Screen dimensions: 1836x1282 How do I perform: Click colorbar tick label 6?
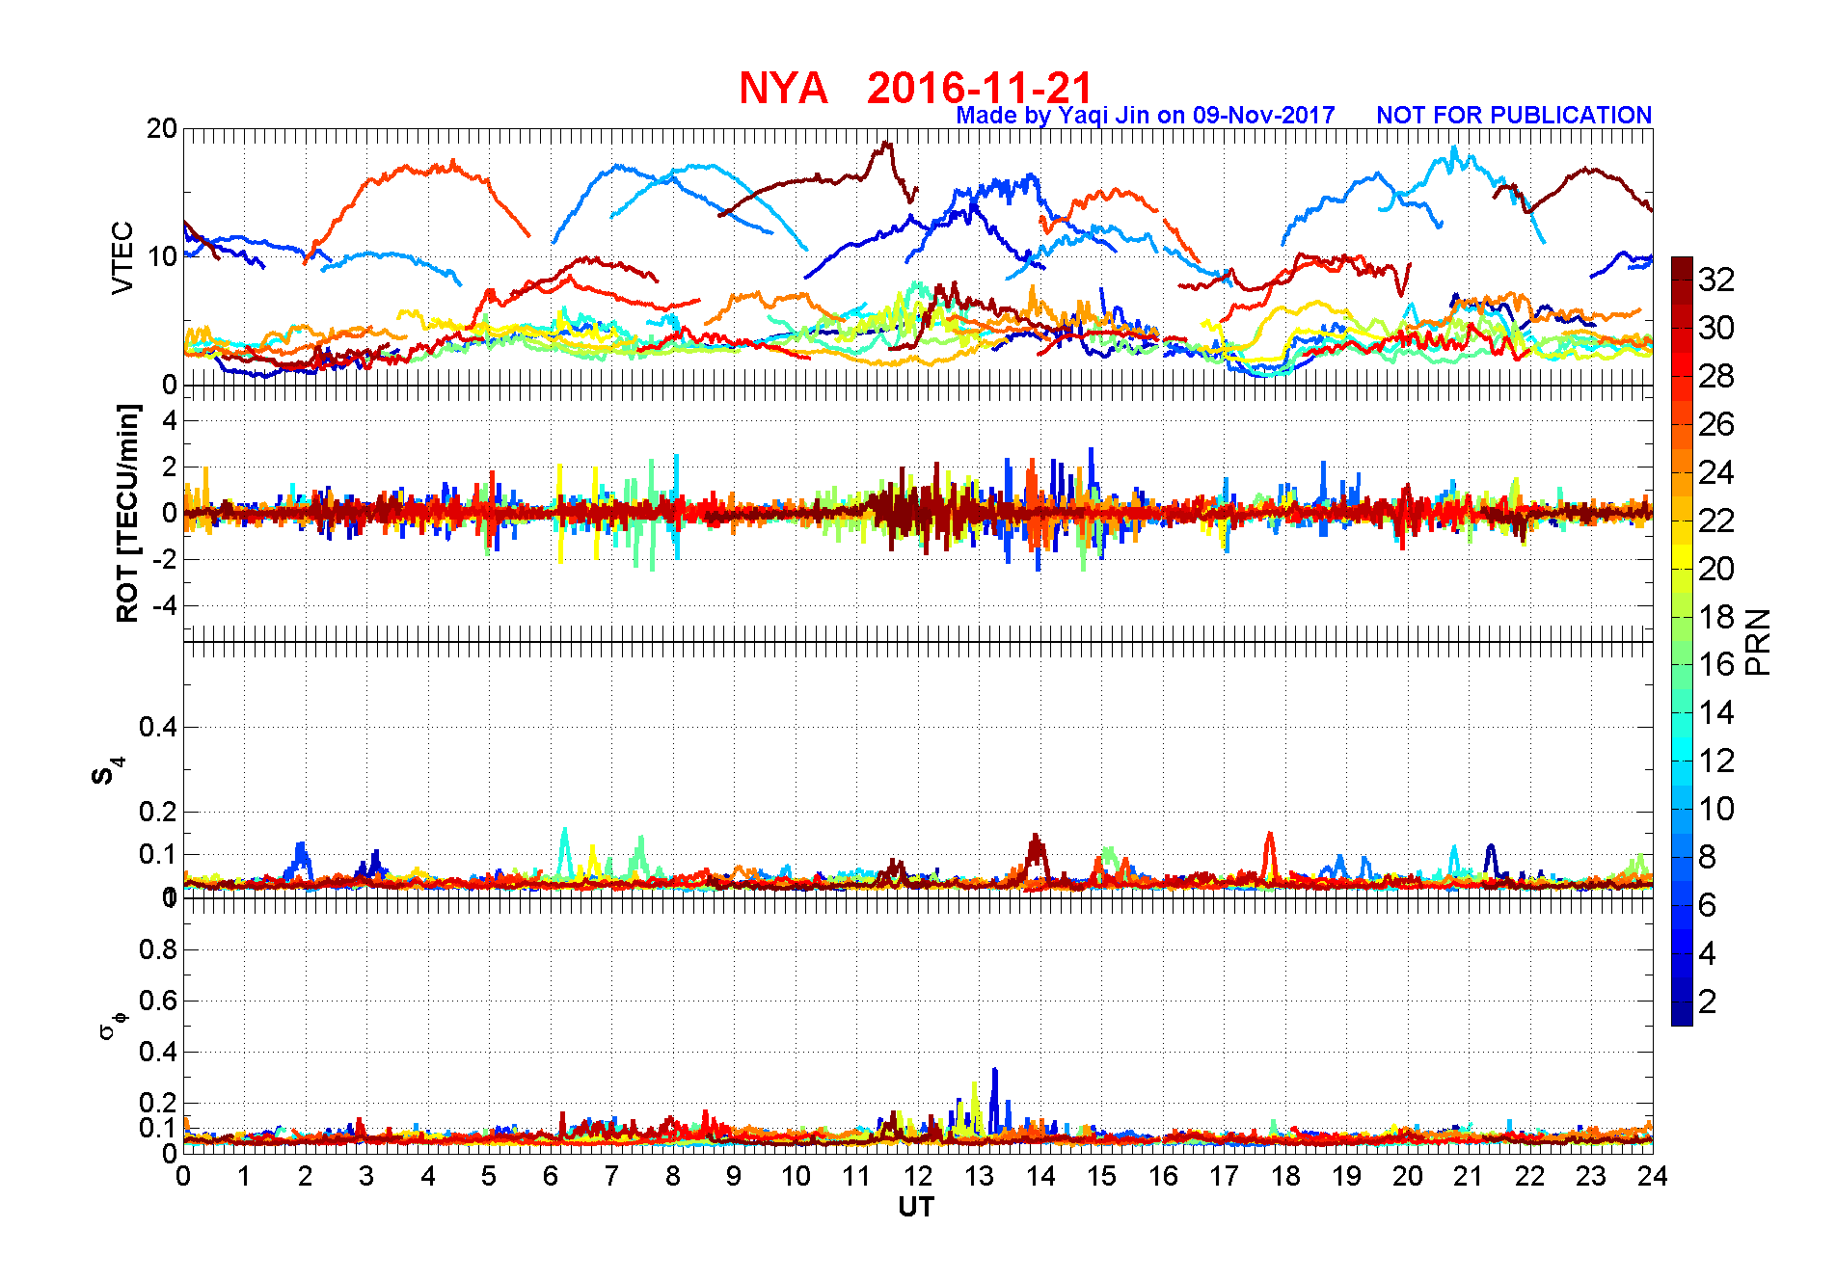coord(1708,905)
